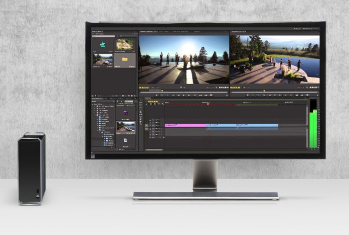Screen dimensions: 349x235
Task: Solo audio track A1
Action: (x=162, y=129)
